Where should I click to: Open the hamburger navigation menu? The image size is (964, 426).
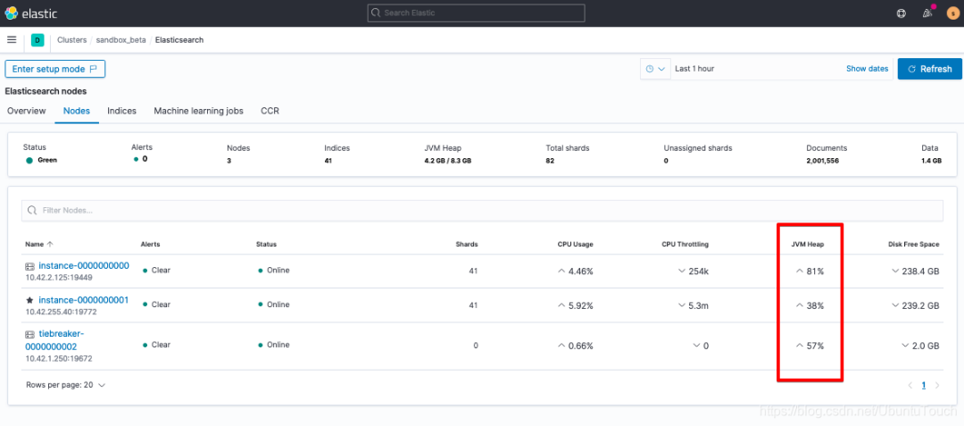pos(11,40)
